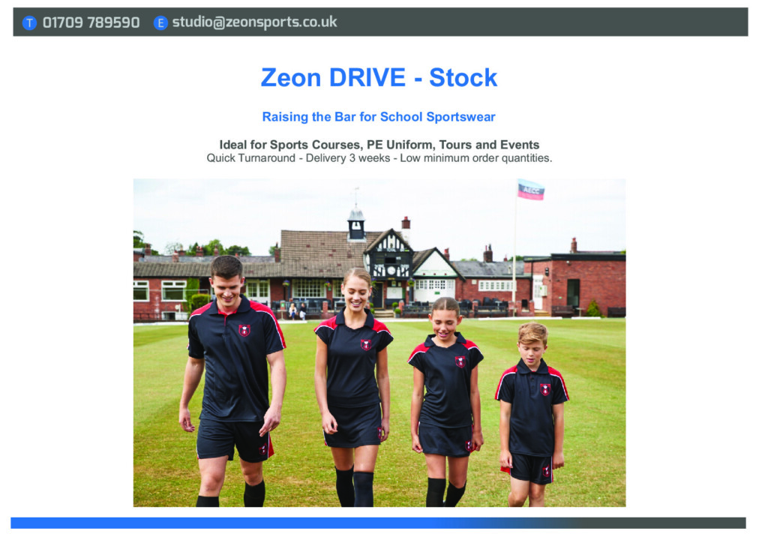Click the blue section of the footer bar

(x=225, y=523)
